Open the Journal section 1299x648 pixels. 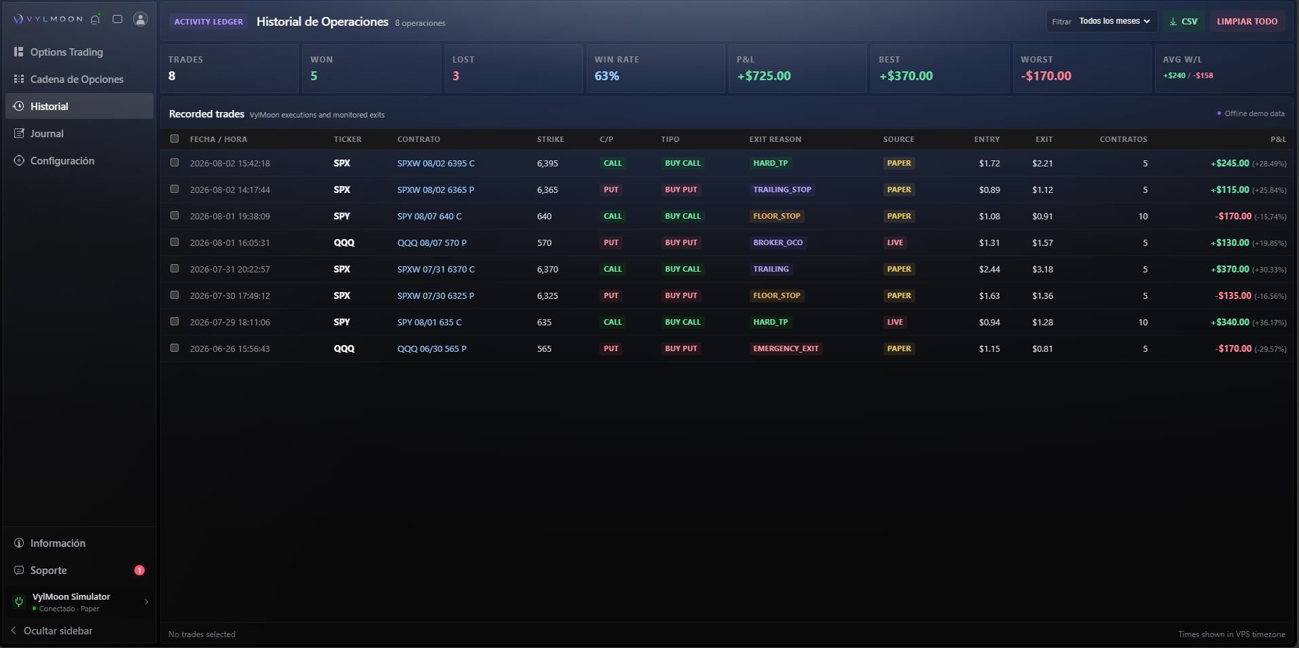79,133
